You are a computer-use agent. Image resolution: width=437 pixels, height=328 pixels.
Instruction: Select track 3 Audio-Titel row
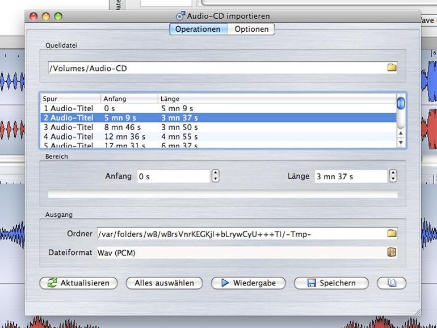point(218,127)
